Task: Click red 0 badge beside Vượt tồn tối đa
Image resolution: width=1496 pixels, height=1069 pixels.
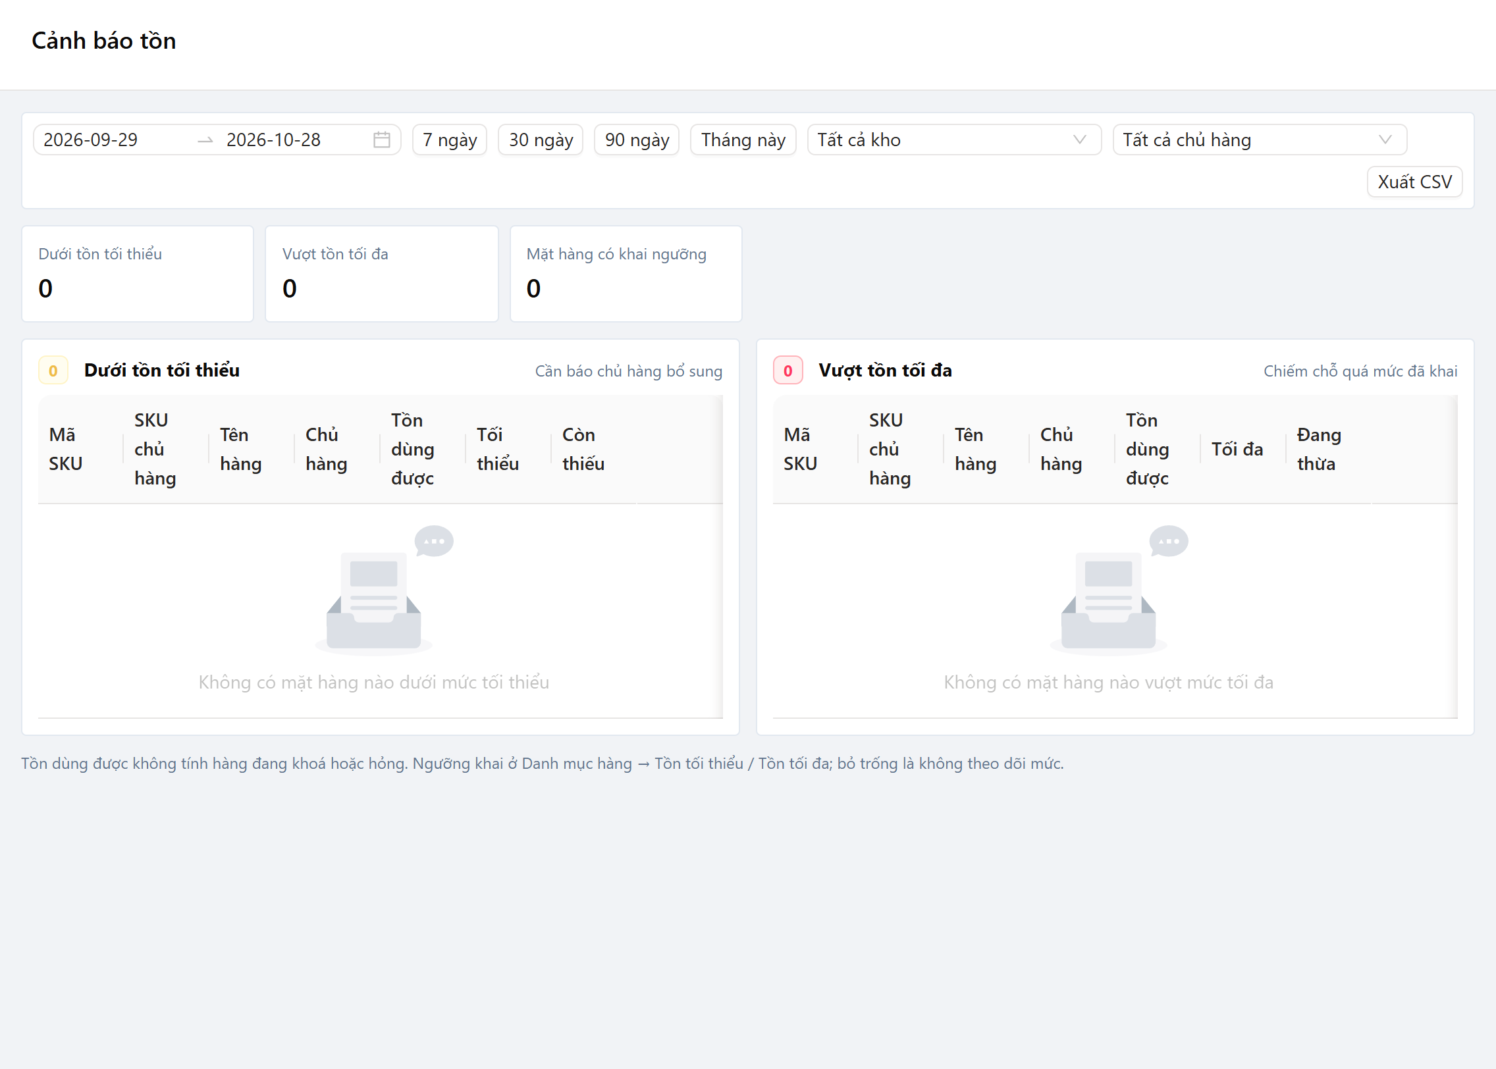Action: (x=788, y=371)
